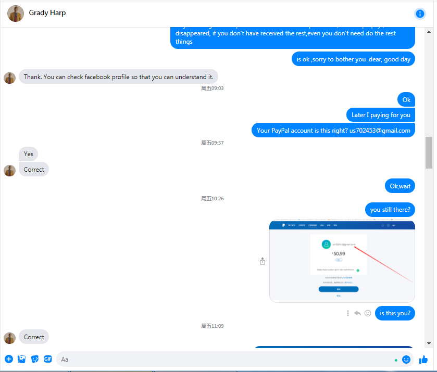Image resolution: width=437 pixels, height=372 pixels.
Task: Open the sticker picker icon
Action: coord(35,359)
